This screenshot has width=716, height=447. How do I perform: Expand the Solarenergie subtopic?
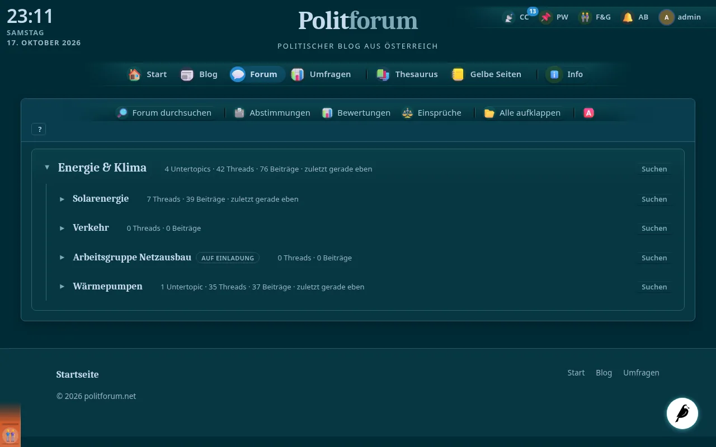(x=62, y=199)
